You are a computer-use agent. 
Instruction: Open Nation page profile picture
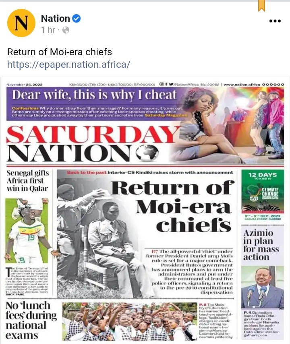(x=21, y=23)
